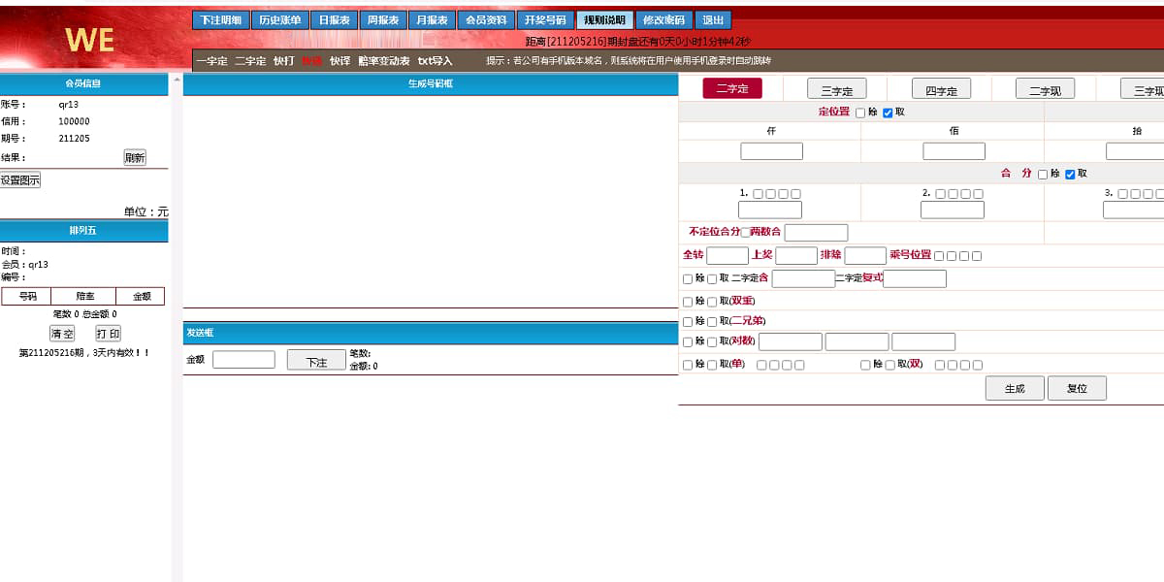Select the 规则说明 tab
This screenshot has width=1164, height=582.
click(x=604, y=20)
